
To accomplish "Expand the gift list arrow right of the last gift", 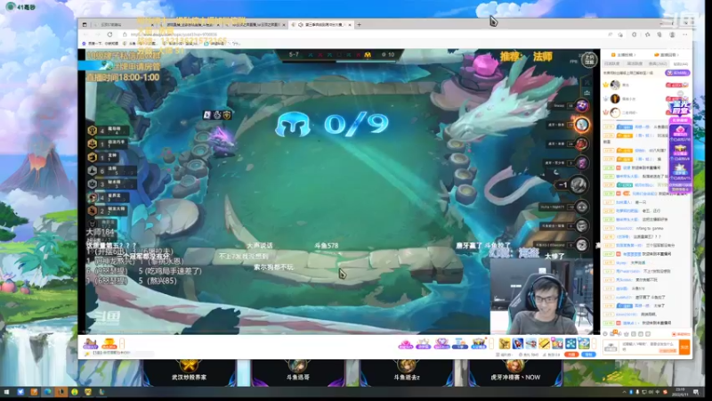I will point(594,343).
